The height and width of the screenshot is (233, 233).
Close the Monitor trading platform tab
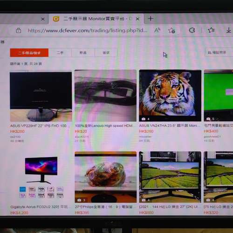137,19
